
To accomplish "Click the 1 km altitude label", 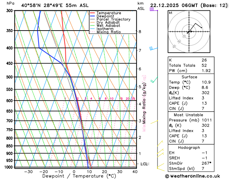I will 140,154.
